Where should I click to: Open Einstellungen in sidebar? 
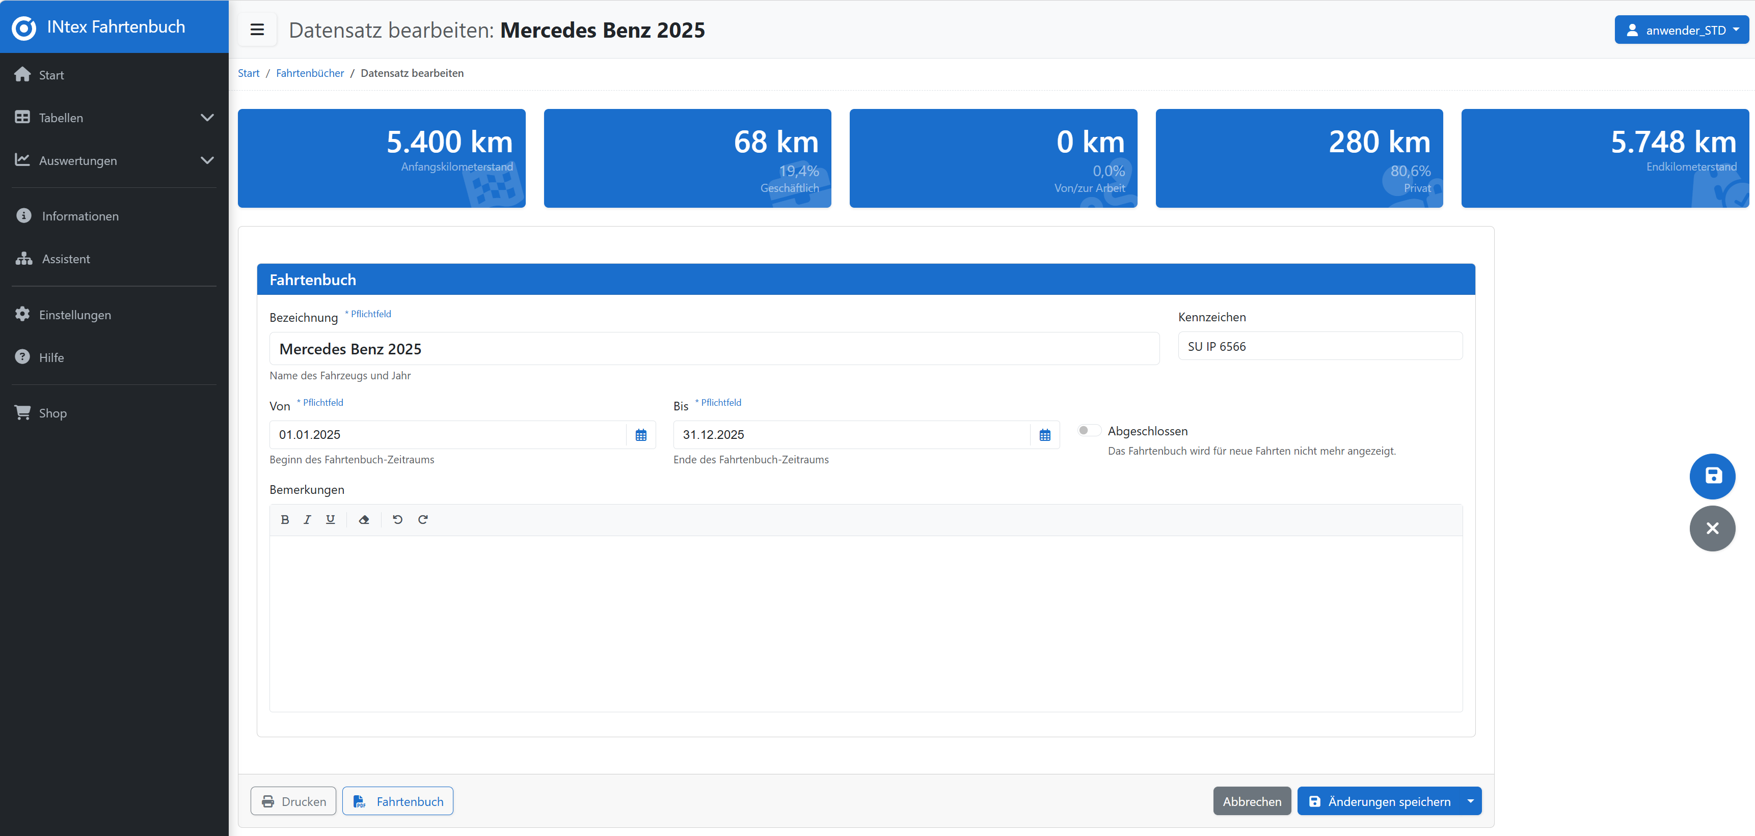pyautogui.click(x=75, y=315)
